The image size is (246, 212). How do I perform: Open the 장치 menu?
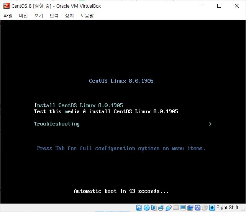point(69,16)
